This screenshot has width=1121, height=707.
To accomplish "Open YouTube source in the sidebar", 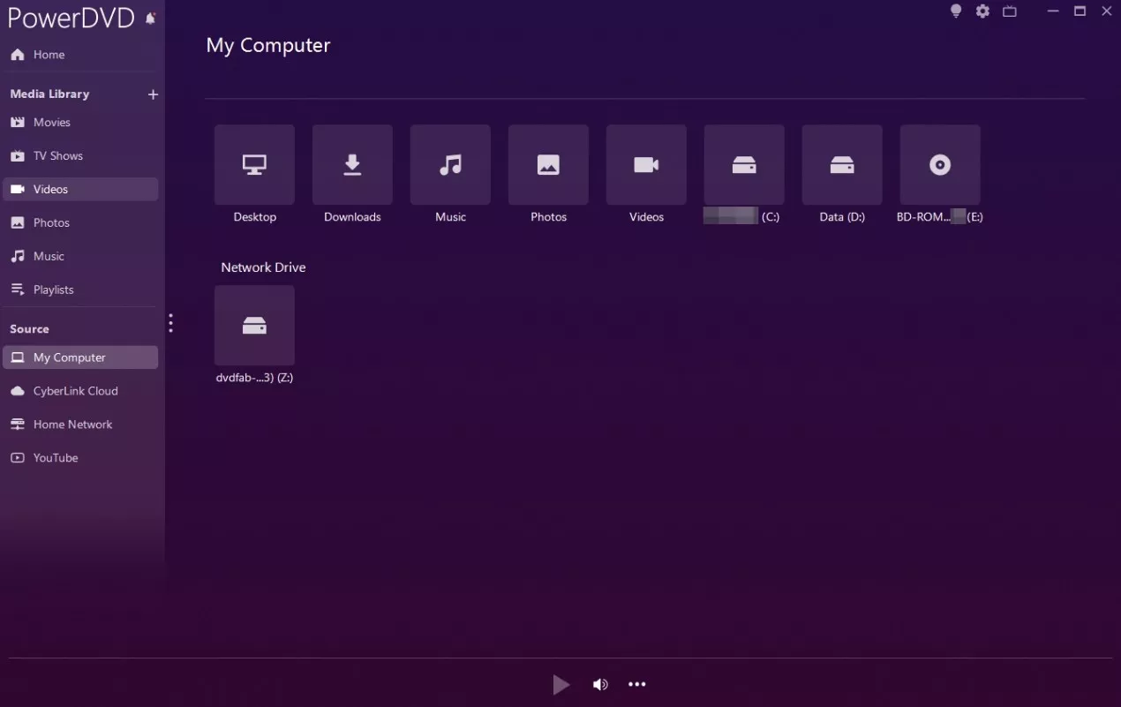I will pos(81,458).
